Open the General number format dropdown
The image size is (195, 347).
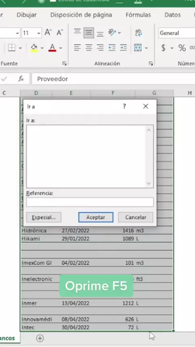[177, 33]
